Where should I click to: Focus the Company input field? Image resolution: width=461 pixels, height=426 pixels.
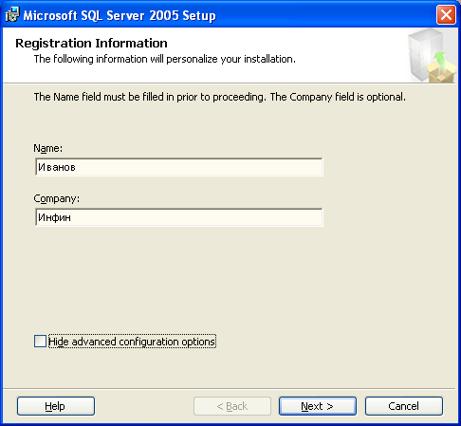(179, 217)
